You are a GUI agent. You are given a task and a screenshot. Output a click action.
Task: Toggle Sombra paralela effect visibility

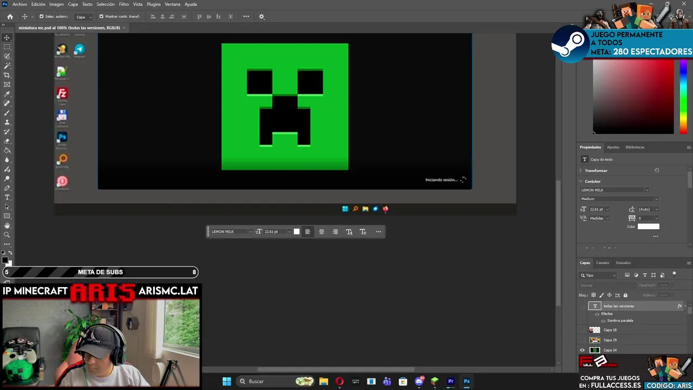tap(603, 321)
